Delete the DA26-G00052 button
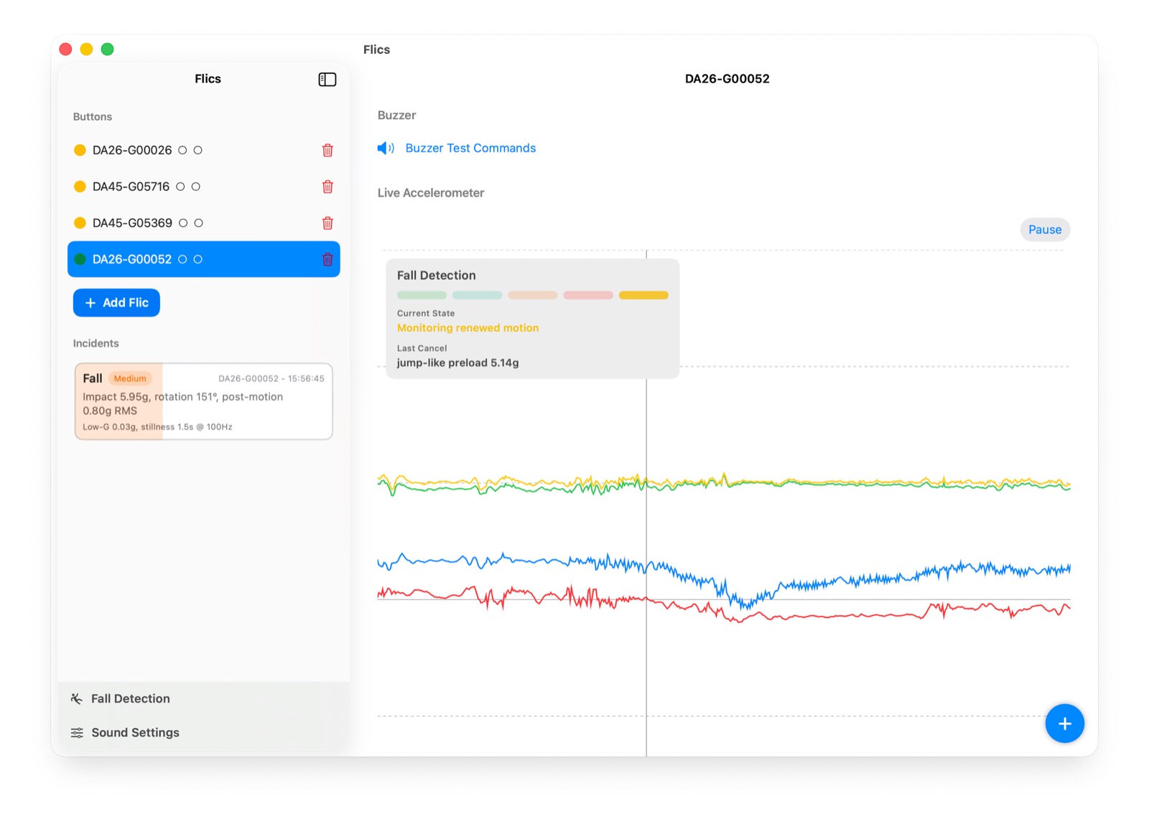Screen dimensions: 1149x824 (x=327, y=259)
